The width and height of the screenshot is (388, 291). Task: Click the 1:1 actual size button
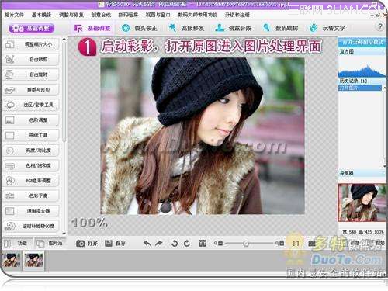tap(296, 244)
